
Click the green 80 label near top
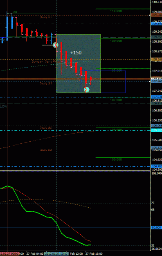(x=15, y=12)
